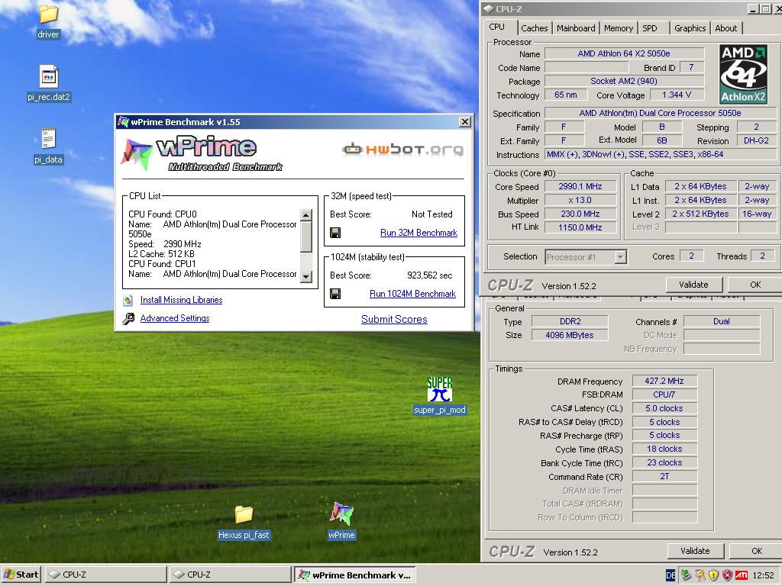This screenshot has height=586, width=782.
Task: Click the Core Speed value 2990.1 MHz
Action: point(580,186)
